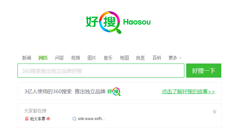Switch to the 视频 tab
This screenshot has height=136, width=241.
click(x=75, y=58)
